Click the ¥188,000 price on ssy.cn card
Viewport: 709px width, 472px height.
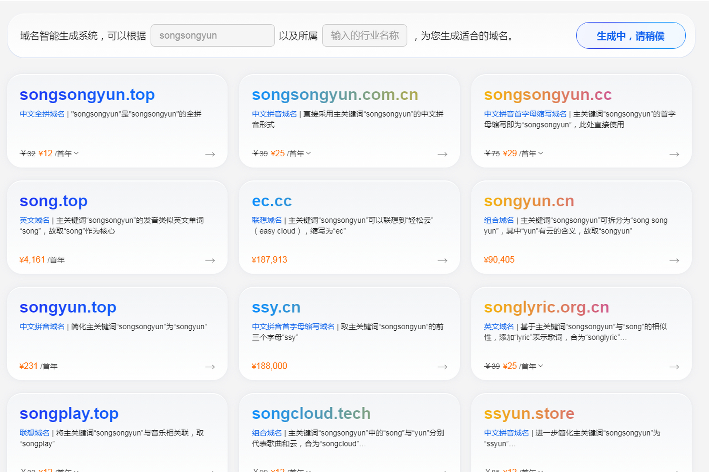[x=269, y=366]
